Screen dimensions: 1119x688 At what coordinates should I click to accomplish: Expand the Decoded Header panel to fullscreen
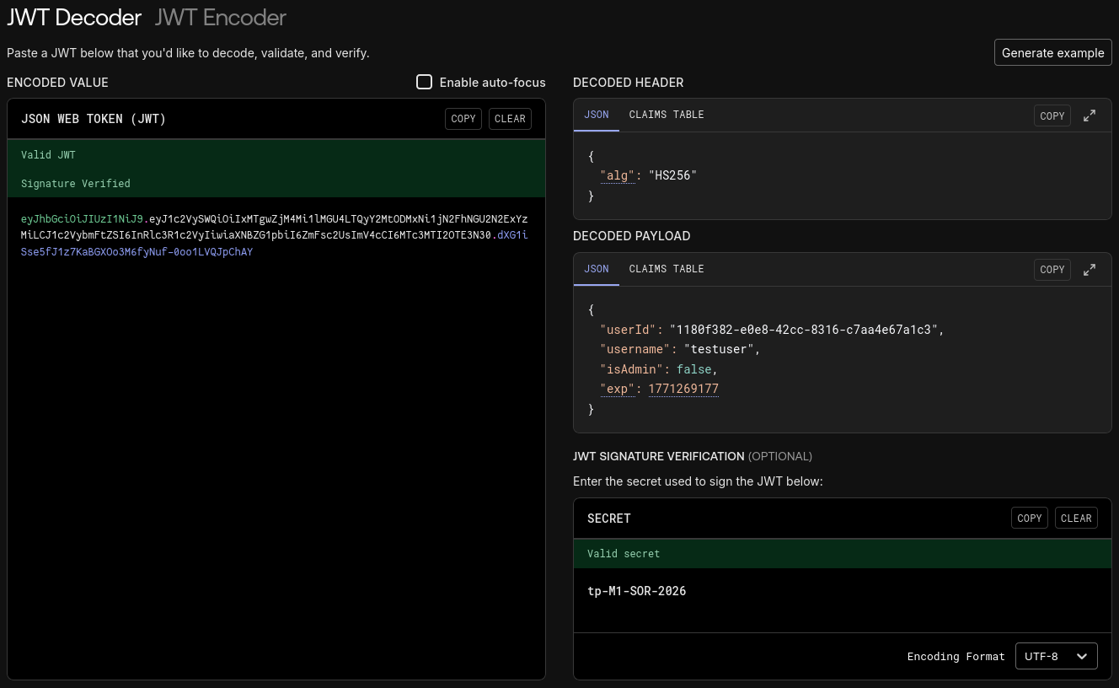[1090, 116]
